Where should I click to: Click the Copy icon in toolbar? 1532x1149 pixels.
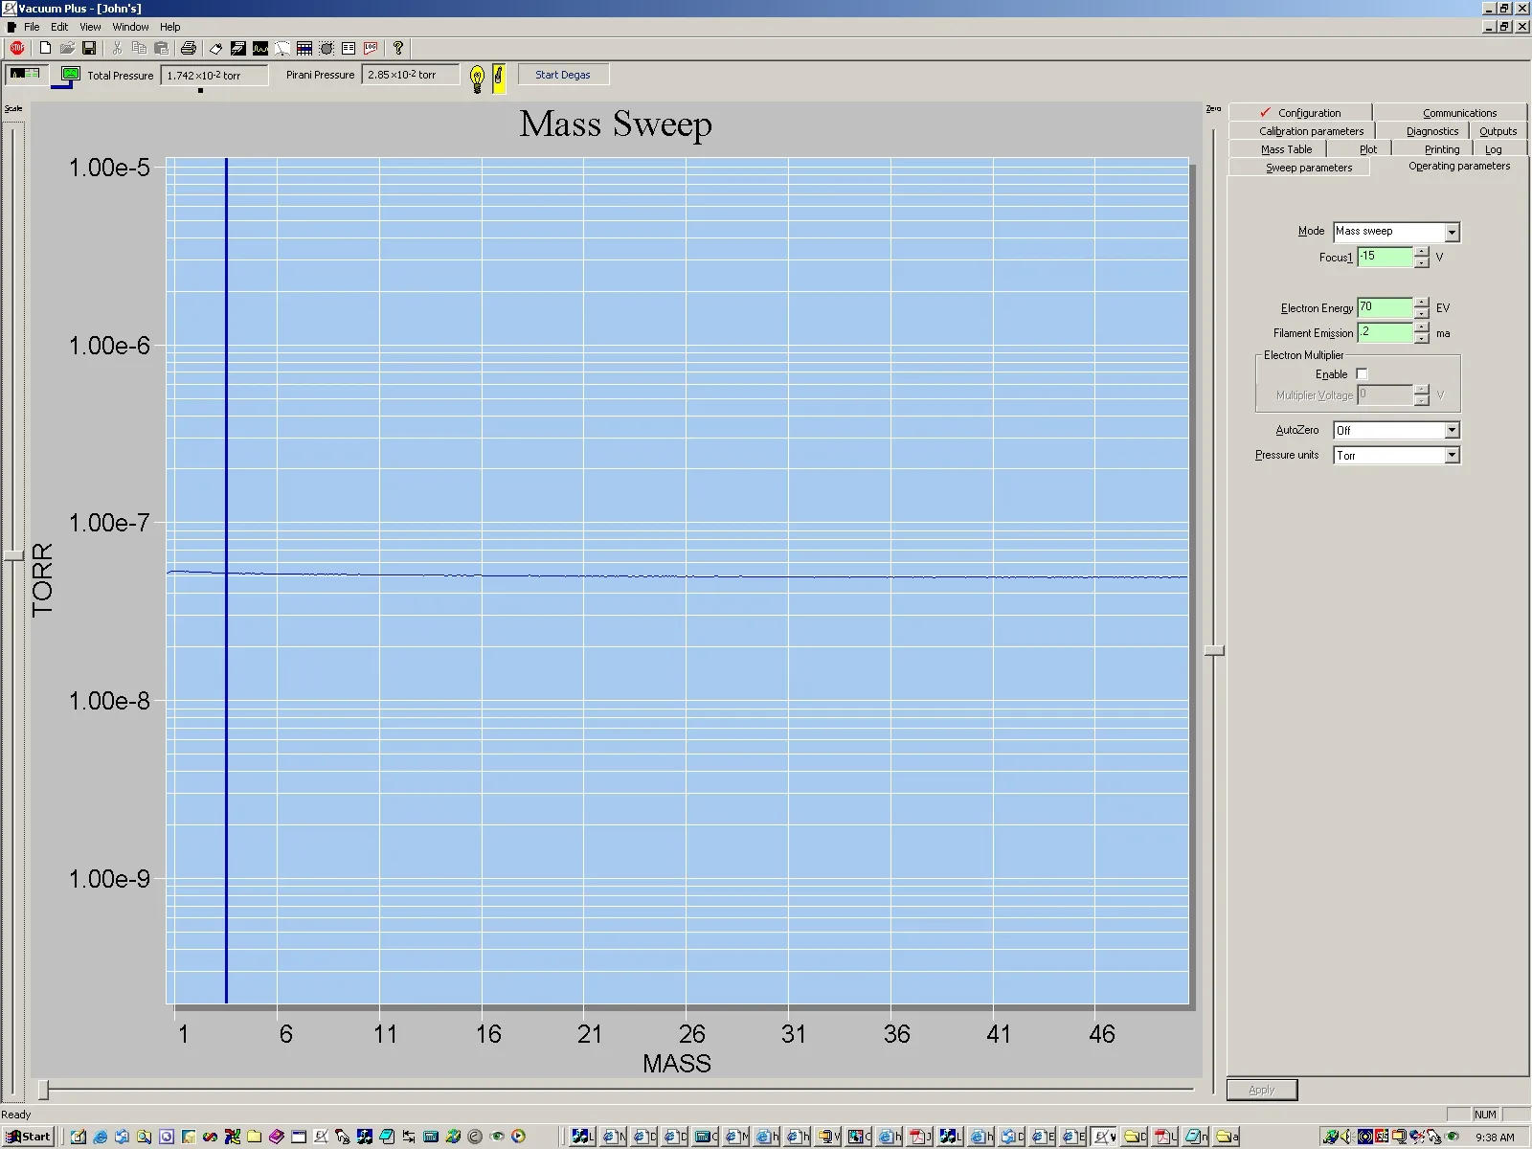click(x=139, y=48)
